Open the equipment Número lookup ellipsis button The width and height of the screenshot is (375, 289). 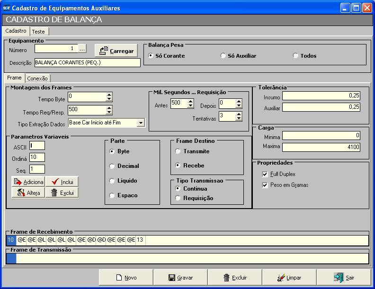pos(82,49)
